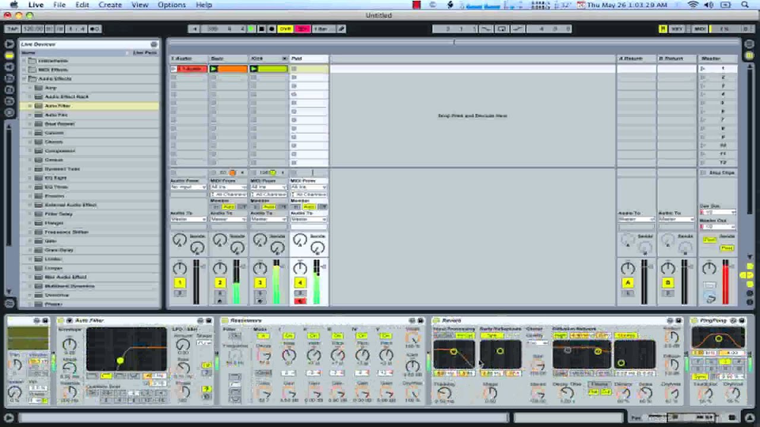
Task: Launch the green clip on Kick track
Action: click(x=254, y=69)
